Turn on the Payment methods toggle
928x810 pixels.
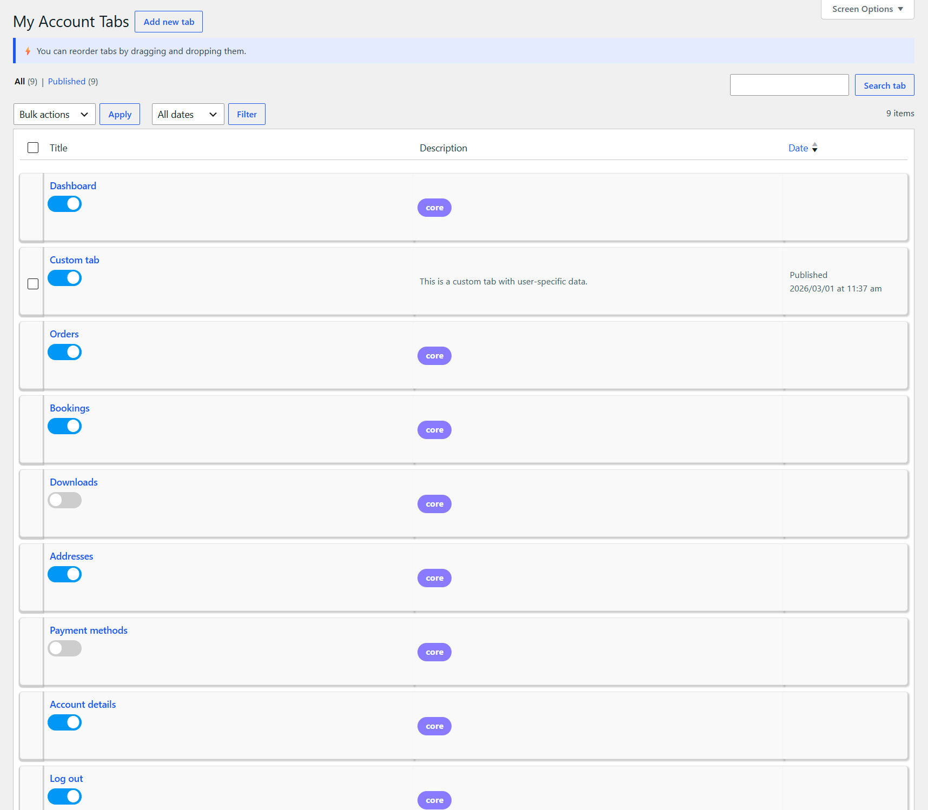65,648
